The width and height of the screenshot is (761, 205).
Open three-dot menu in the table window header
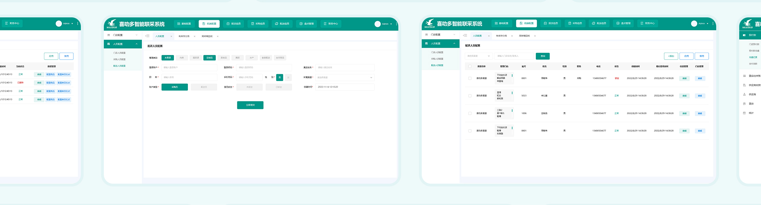[713, 24]
